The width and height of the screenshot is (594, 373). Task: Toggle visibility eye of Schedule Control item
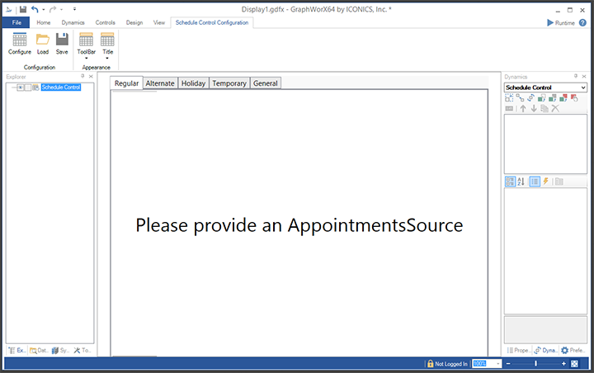coord(20,87)
